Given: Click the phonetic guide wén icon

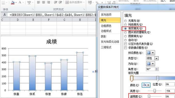Looking at the screenshot, I should [x=29, y=2].
